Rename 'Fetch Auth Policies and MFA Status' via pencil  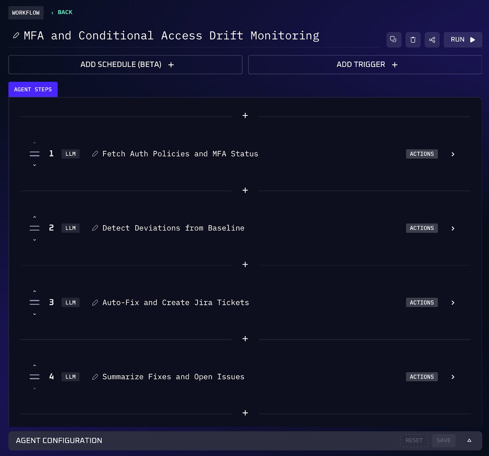tap(95, 154)
